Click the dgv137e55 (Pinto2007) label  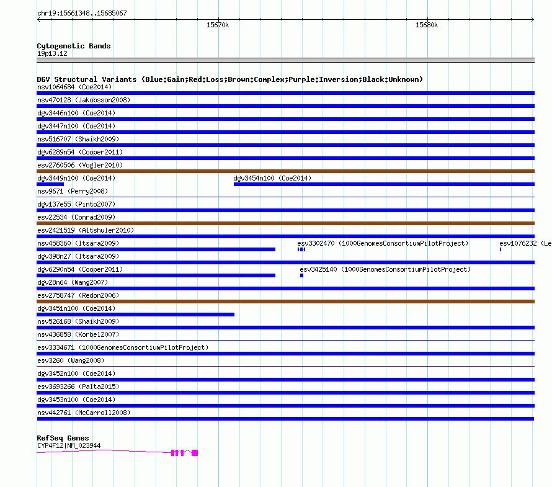point(76,204)
